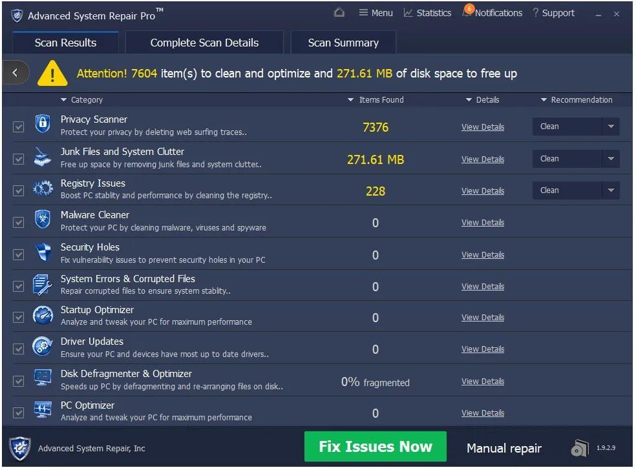Viewport: 636px width, 470px height.
Task: Open Notifications with the bell badge
Action: [x=493, y=12]
